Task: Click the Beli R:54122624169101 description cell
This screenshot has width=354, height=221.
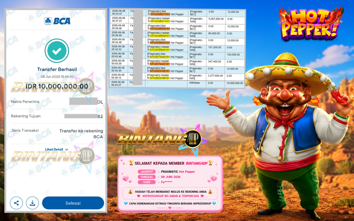Action: point(166,70)
